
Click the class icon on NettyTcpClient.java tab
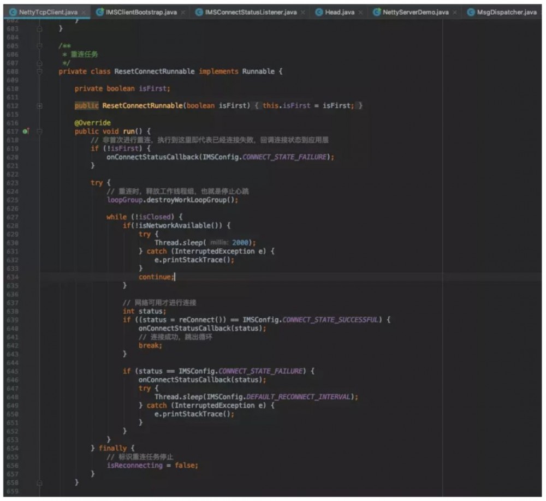[x=13, y=12]
